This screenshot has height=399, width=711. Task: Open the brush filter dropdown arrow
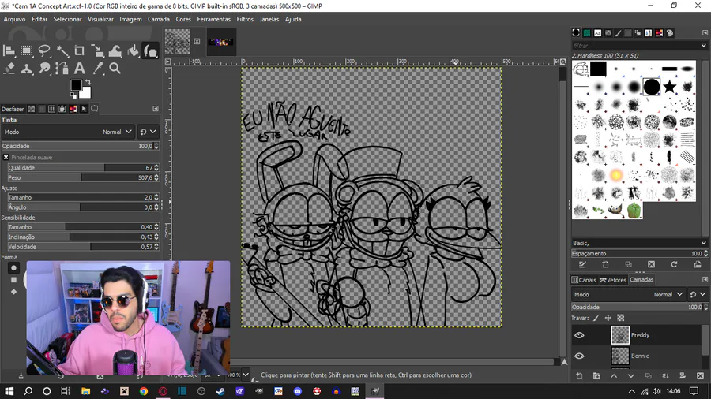point(703,46)
